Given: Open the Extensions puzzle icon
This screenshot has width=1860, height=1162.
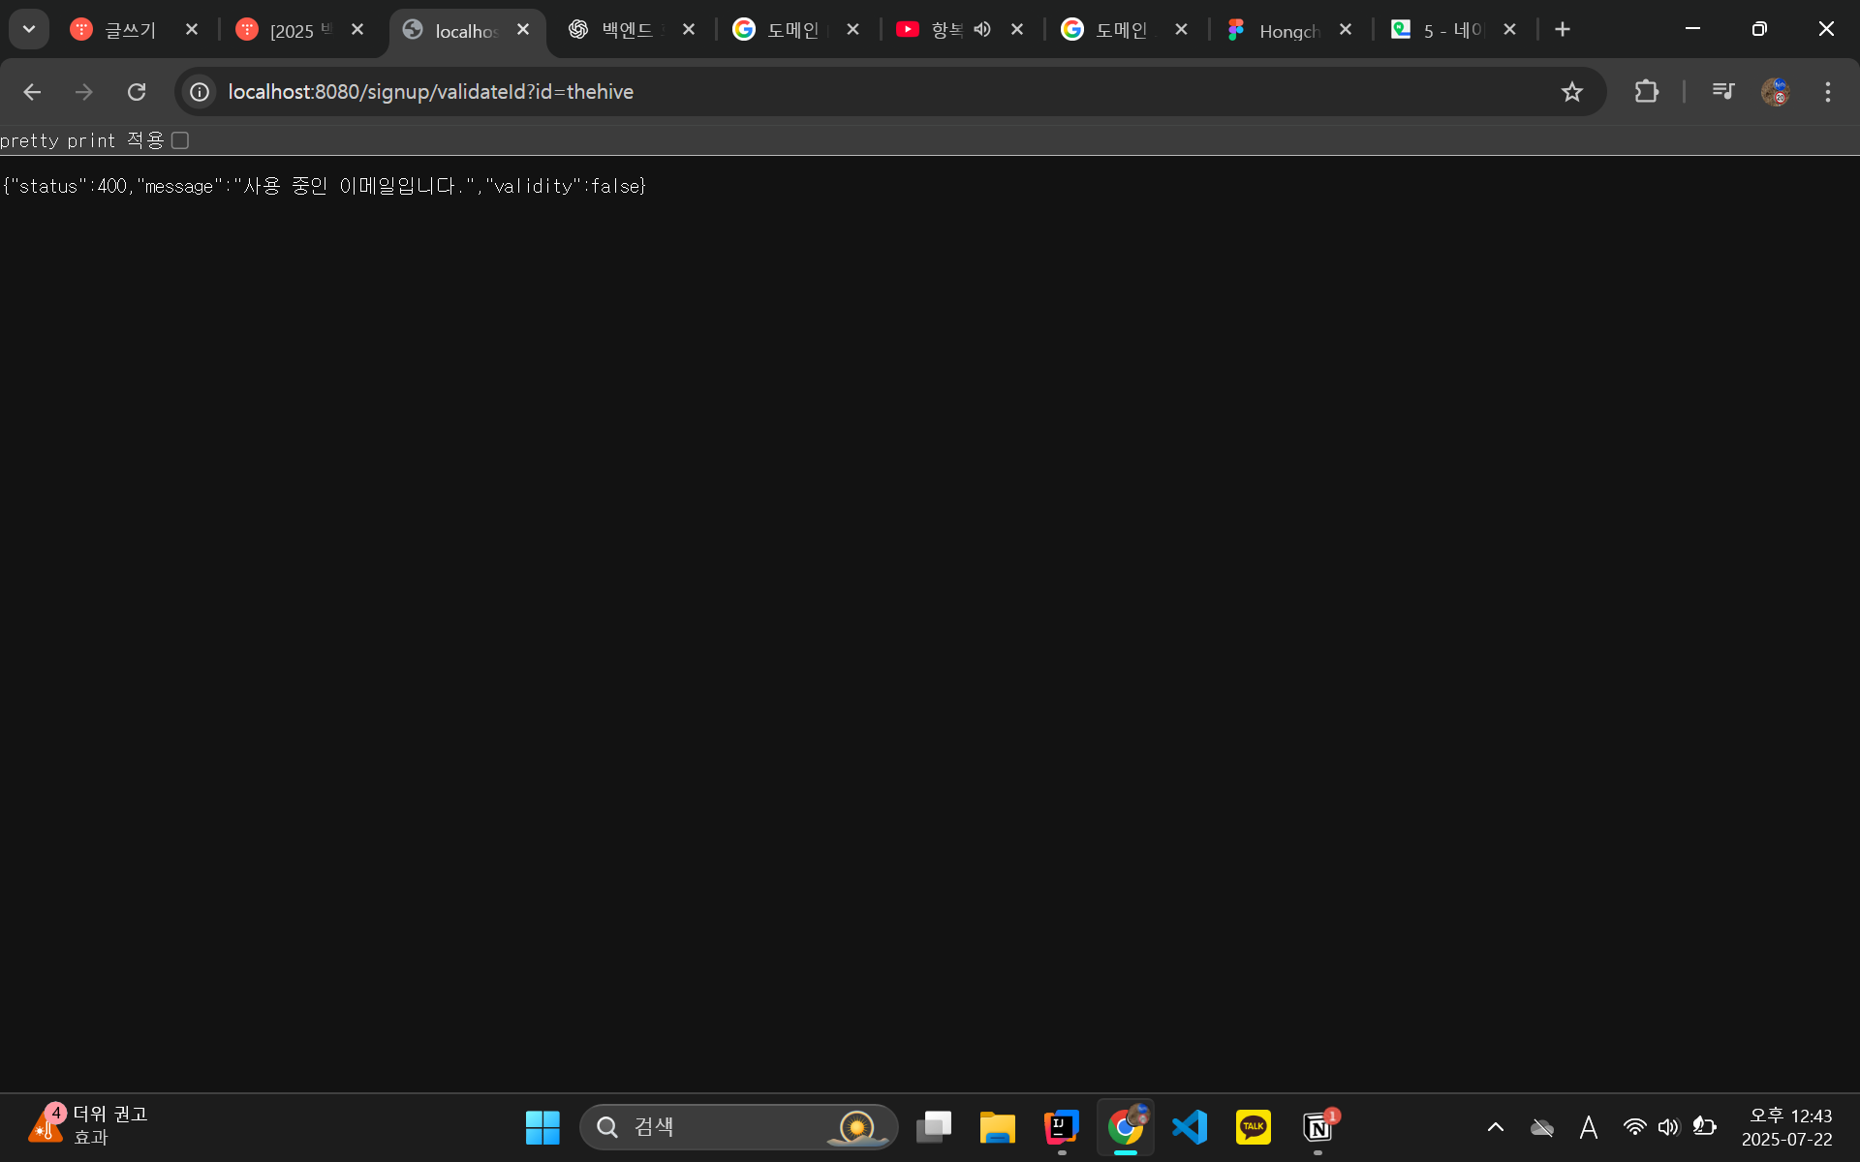Looking at the screenshot, I should click(x=1646, y=92).
